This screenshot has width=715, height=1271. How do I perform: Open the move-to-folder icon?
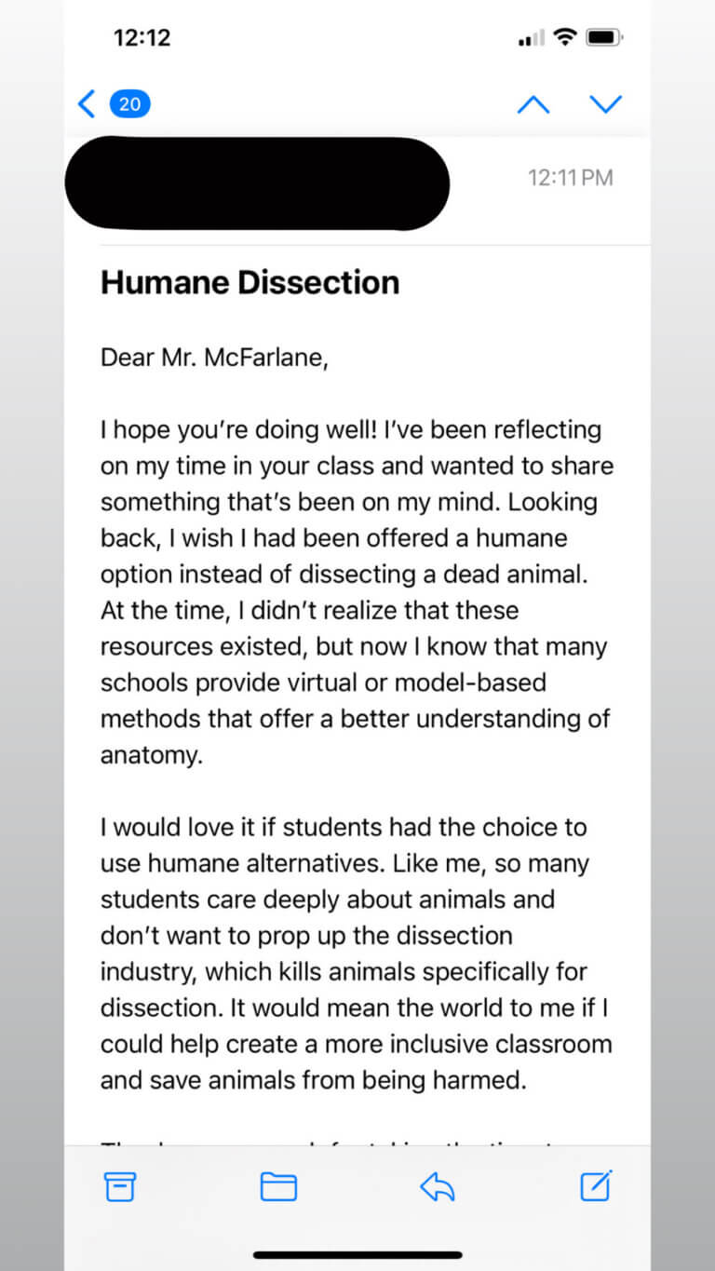pyautogui.click(x=278, y=1185)
